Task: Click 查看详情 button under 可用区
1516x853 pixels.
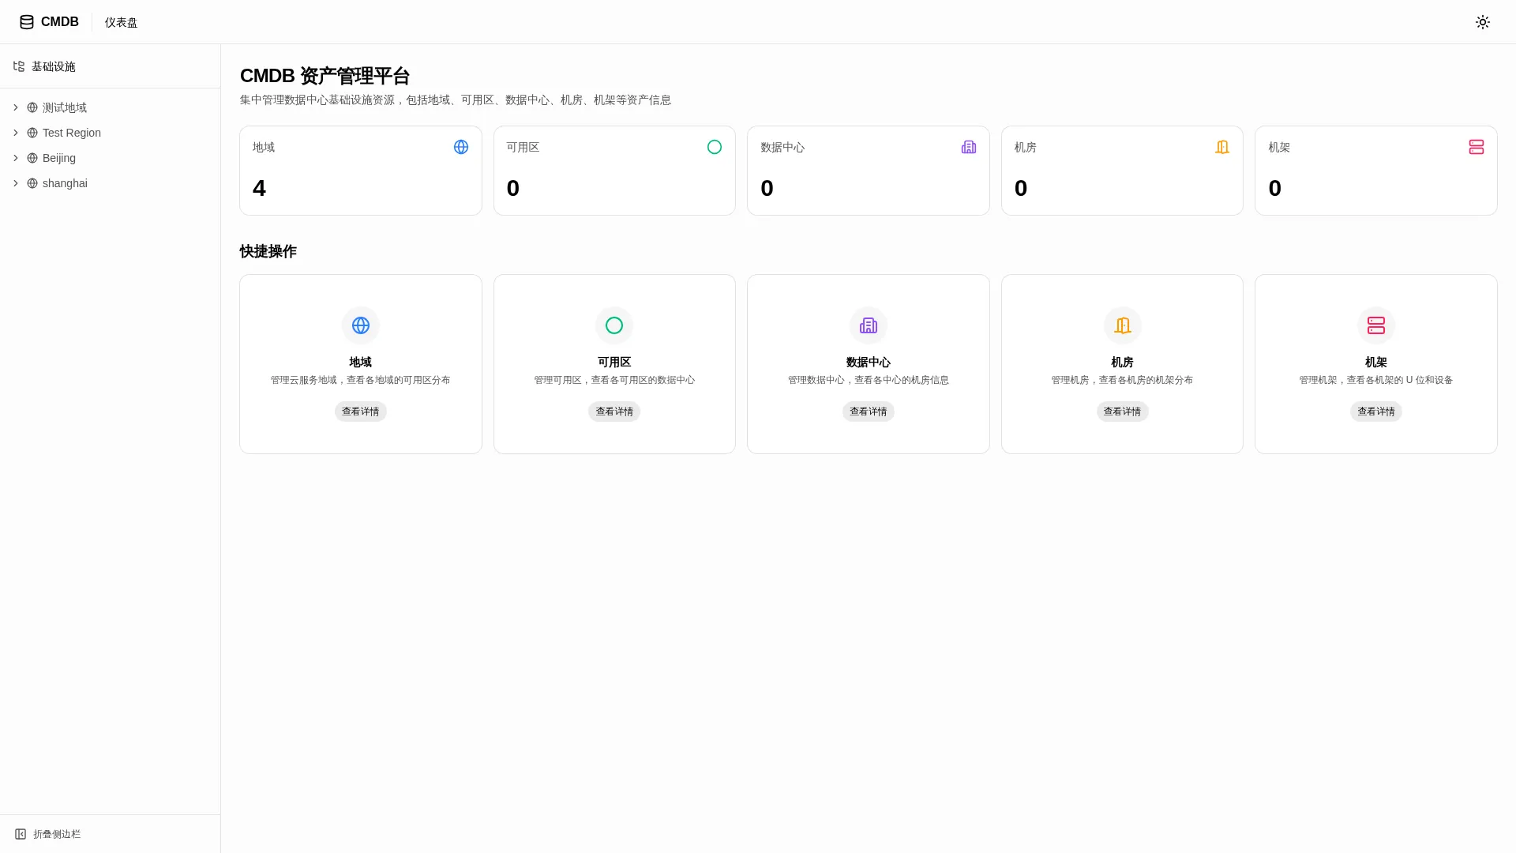Action: tap(614, 411)
